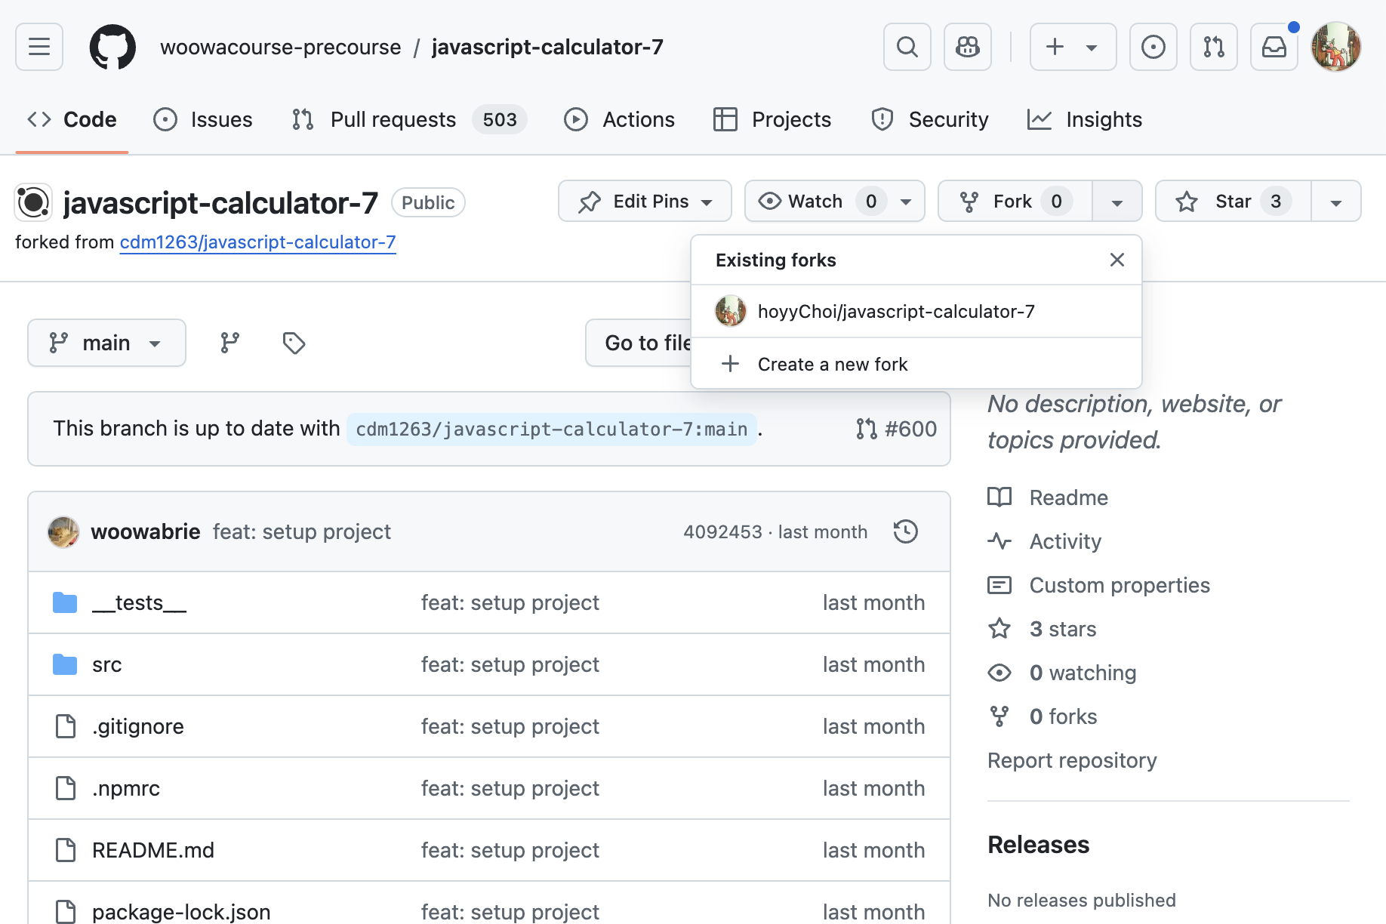Screen dimensions: 1386x924
Task: Click the Fork button
Action: [1015, 201]
